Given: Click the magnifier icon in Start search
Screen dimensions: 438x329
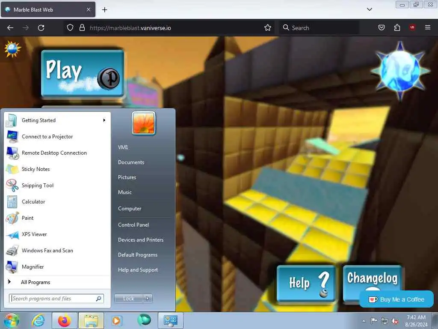Looking at the screenshot, I should pos(99,299).
